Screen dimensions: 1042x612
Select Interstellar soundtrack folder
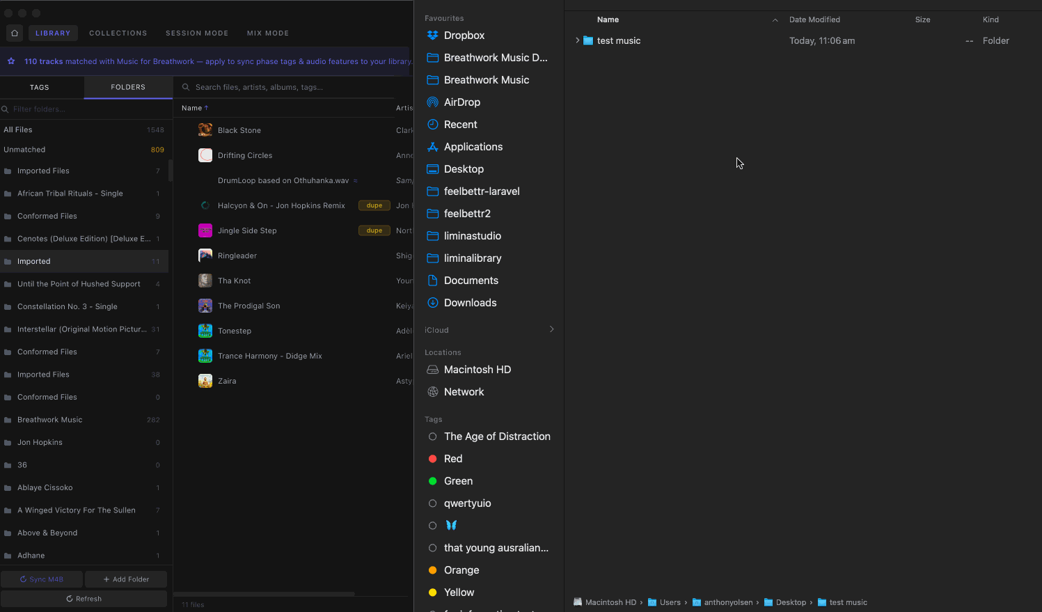[84, 329]
